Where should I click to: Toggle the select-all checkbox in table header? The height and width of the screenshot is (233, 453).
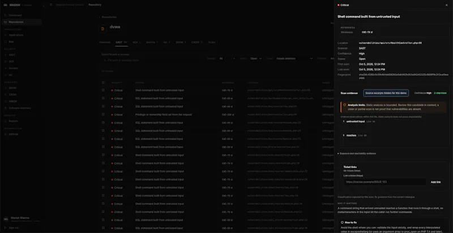[103, 83]
